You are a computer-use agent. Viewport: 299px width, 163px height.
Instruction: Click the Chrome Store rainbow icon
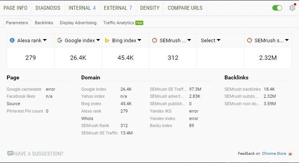tap(290, 154)
